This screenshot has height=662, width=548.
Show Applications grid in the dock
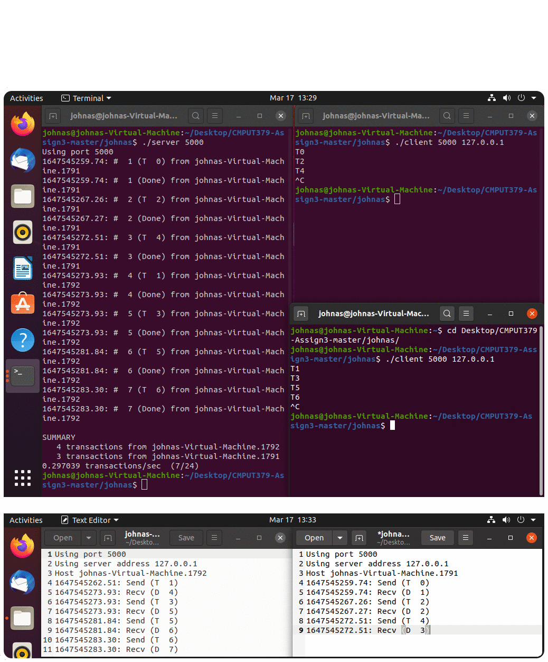pyautogui.click(x=23, y=477)
